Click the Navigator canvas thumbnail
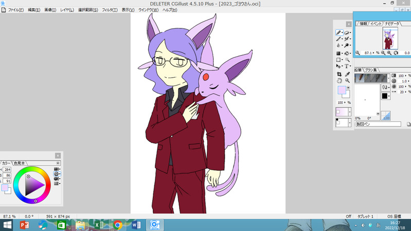 coord(390,39)
